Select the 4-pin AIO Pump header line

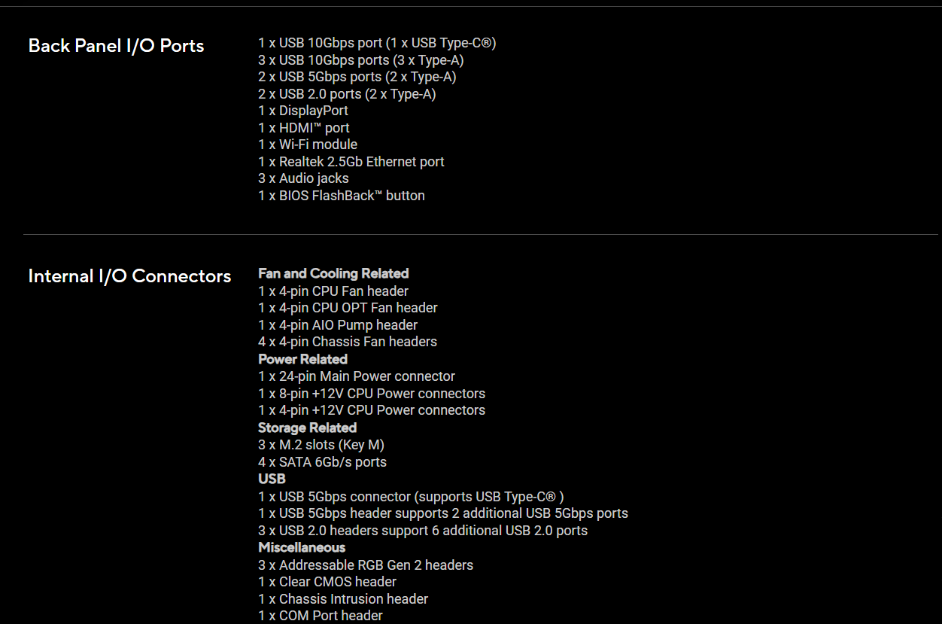tap(338, 325)
